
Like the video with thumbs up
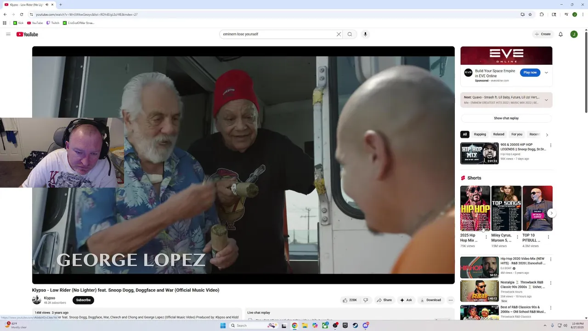[x=350, y=300]
